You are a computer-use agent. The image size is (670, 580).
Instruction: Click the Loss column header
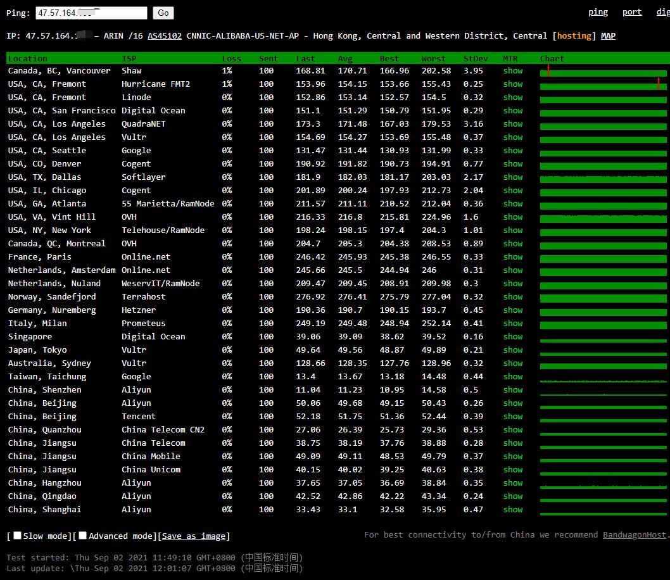[x=231, y=58]
